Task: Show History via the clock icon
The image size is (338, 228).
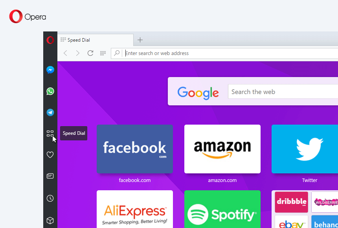Action: pyautogui.click(x=50, y=198)
